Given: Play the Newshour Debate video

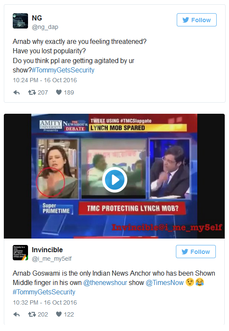Looking at the screenshot, I should 115,180.
